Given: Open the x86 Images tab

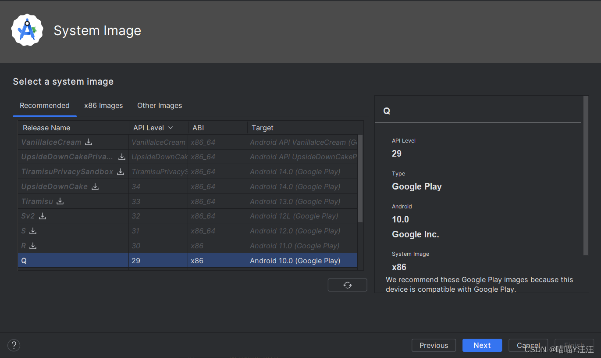Looking at the screenshot, I should pos(103,106).
